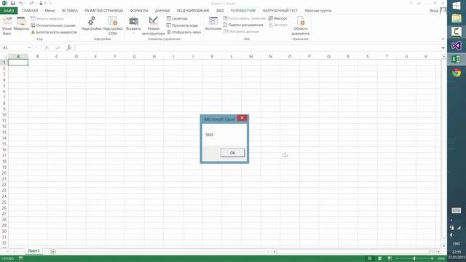
Task: Click the Save icon in quick access toolbar
Action: pos(13,3)
